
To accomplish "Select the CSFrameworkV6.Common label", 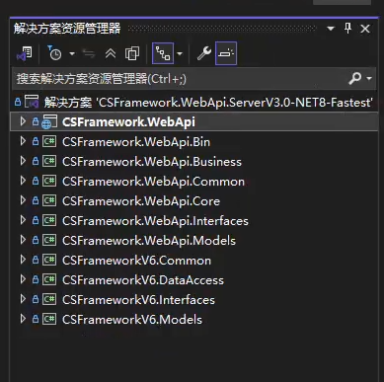I will coord(136,261).
